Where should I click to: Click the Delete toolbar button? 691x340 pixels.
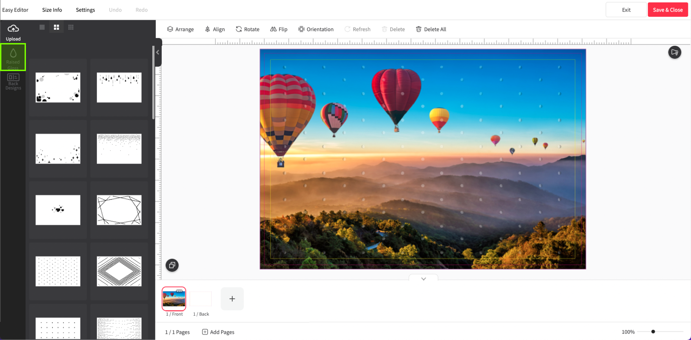click(x=393, y=29)
